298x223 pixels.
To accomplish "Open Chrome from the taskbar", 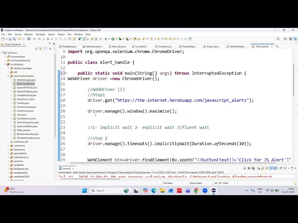I will [196, 190].
